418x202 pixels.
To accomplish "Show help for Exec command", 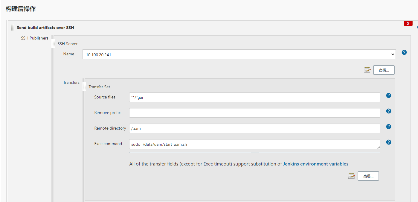I will click(388, 142).
